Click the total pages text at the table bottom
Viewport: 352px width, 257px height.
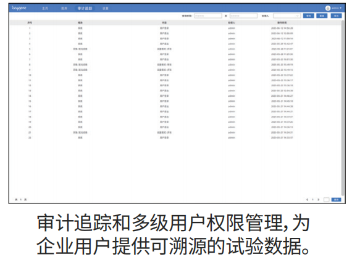pos(20,200)
